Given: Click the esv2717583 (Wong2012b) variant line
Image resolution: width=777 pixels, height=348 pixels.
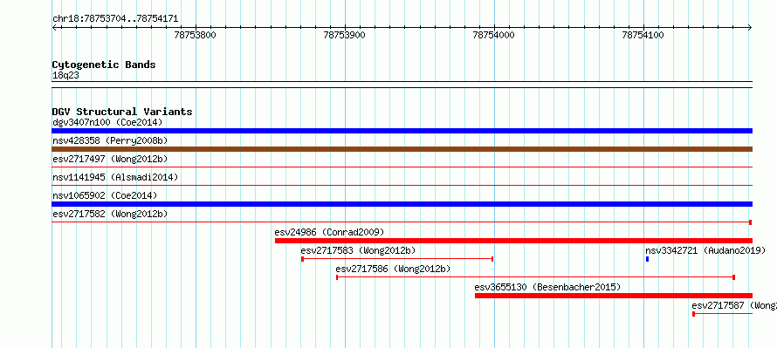Looking at the screenshot, I should [397, 259].
